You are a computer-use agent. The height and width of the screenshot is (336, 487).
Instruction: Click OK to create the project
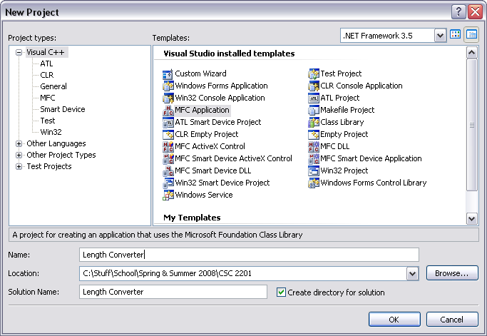tap(394, 319)
